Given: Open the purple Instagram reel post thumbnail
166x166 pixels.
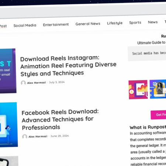Looking at the screenshot, I should pos(8,71).
